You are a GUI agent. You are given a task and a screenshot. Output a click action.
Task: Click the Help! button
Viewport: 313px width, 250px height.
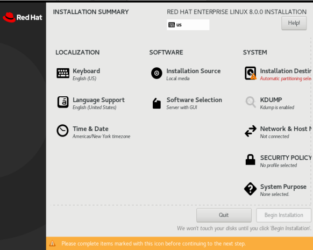coord(294,23)
